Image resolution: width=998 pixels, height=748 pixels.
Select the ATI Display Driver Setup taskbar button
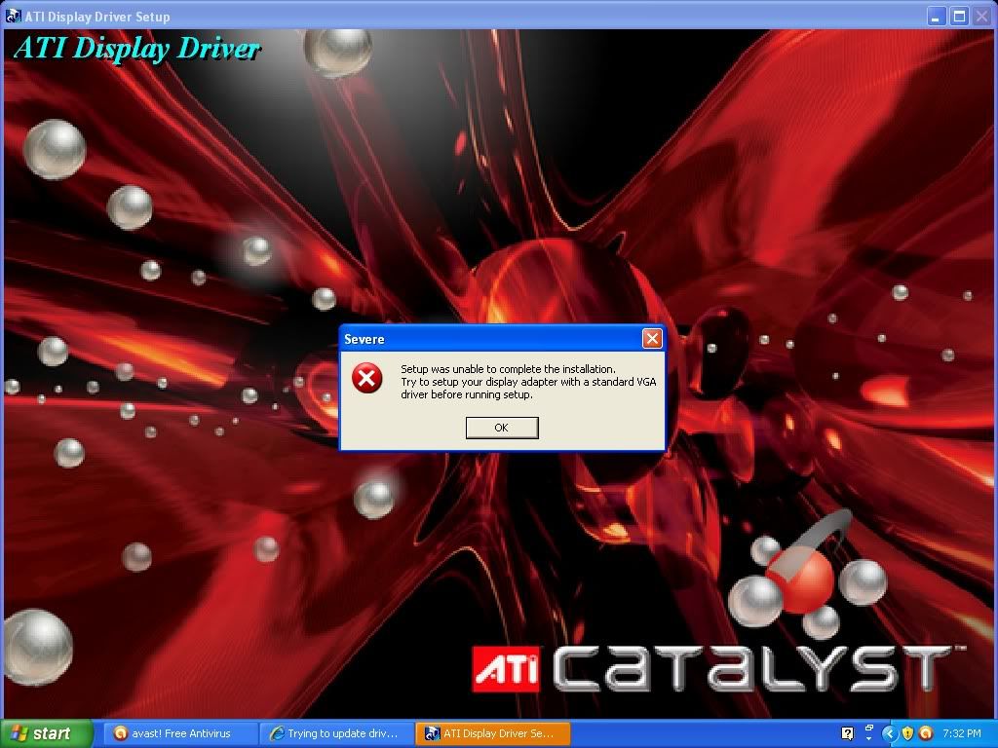492,733
